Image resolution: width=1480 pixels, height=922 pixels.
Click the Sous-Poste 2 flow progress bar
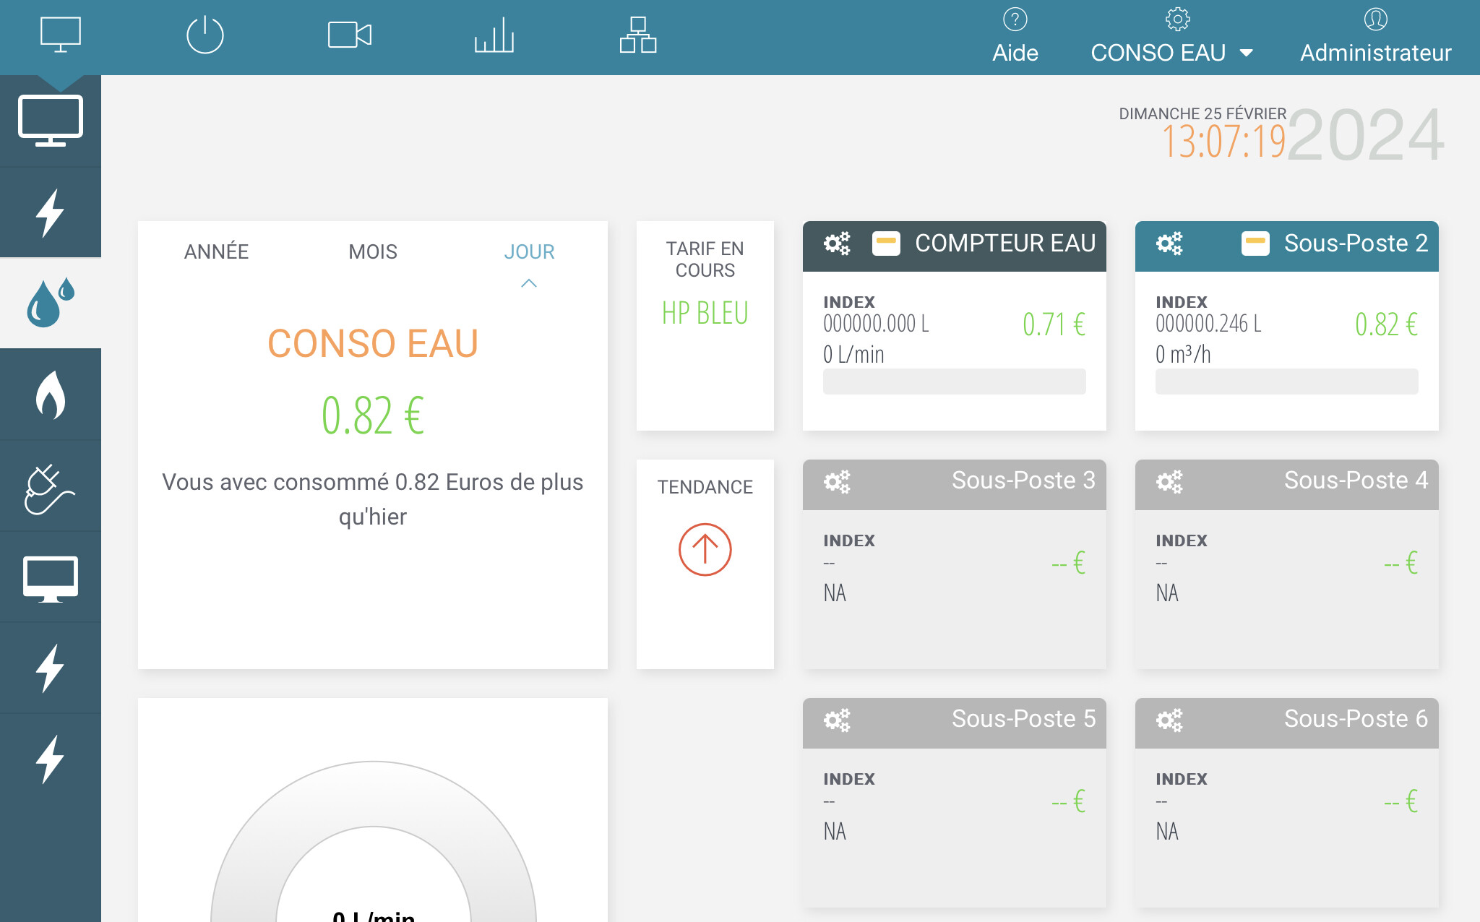[x=1286, y=382]
